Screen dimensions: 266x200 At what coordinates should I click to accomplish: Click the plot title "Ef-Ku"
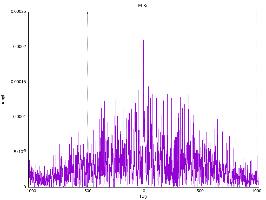(143, 6)
